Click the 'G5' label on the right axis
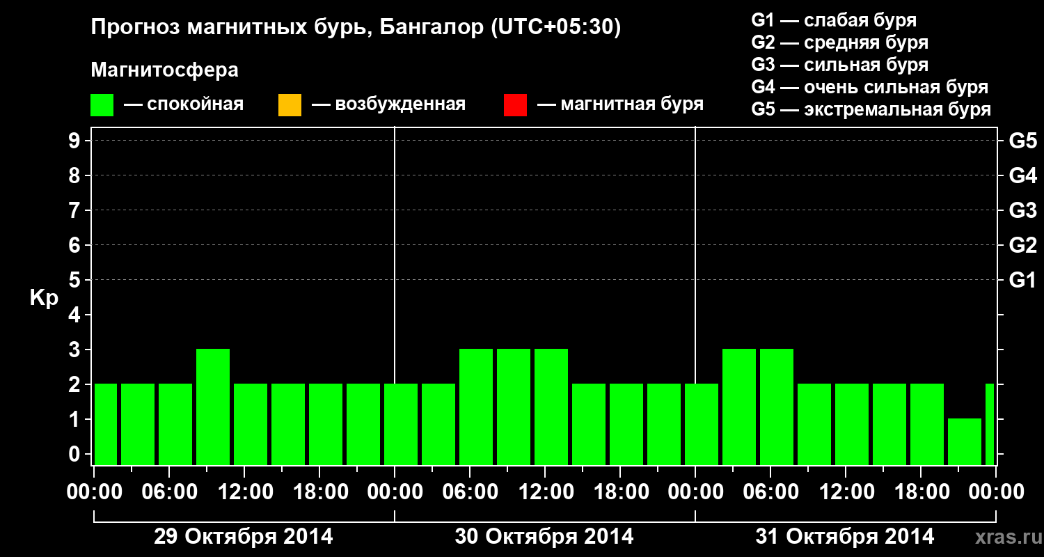 pyautogui.click(x=1022, y=141)
